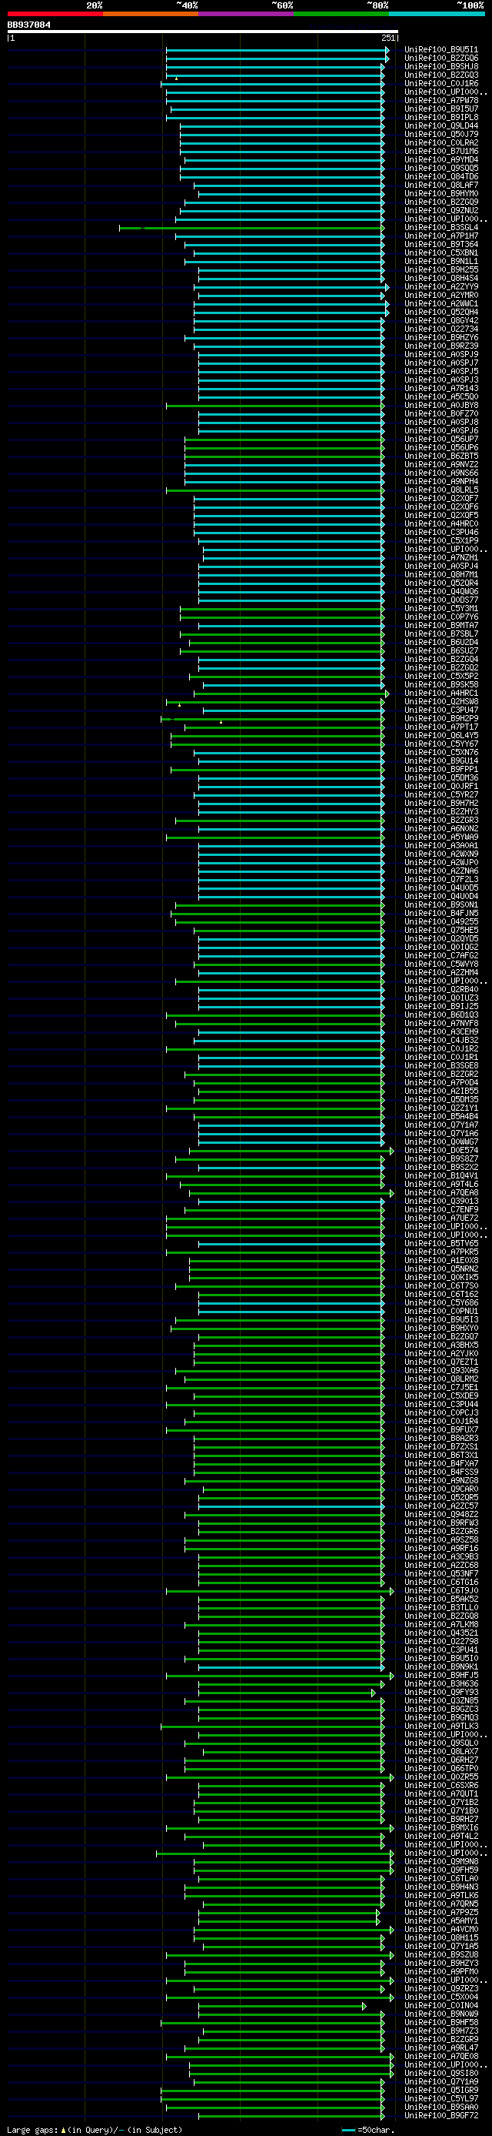Image resolution: width=492 pixels, height=2136 pixels.
Task: Go to UniRef100_B9MTA7 hit label
Action: [x=440, y=625]
